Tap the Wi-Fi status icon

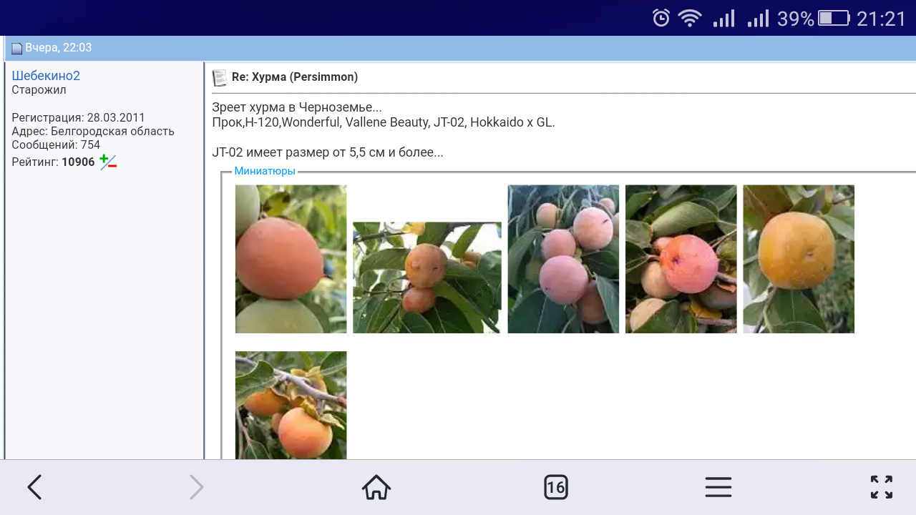point(690,19)
